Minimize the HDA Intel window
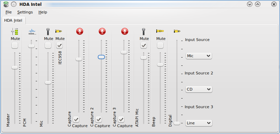Screen dimensions: 280x134 [250, 4]
